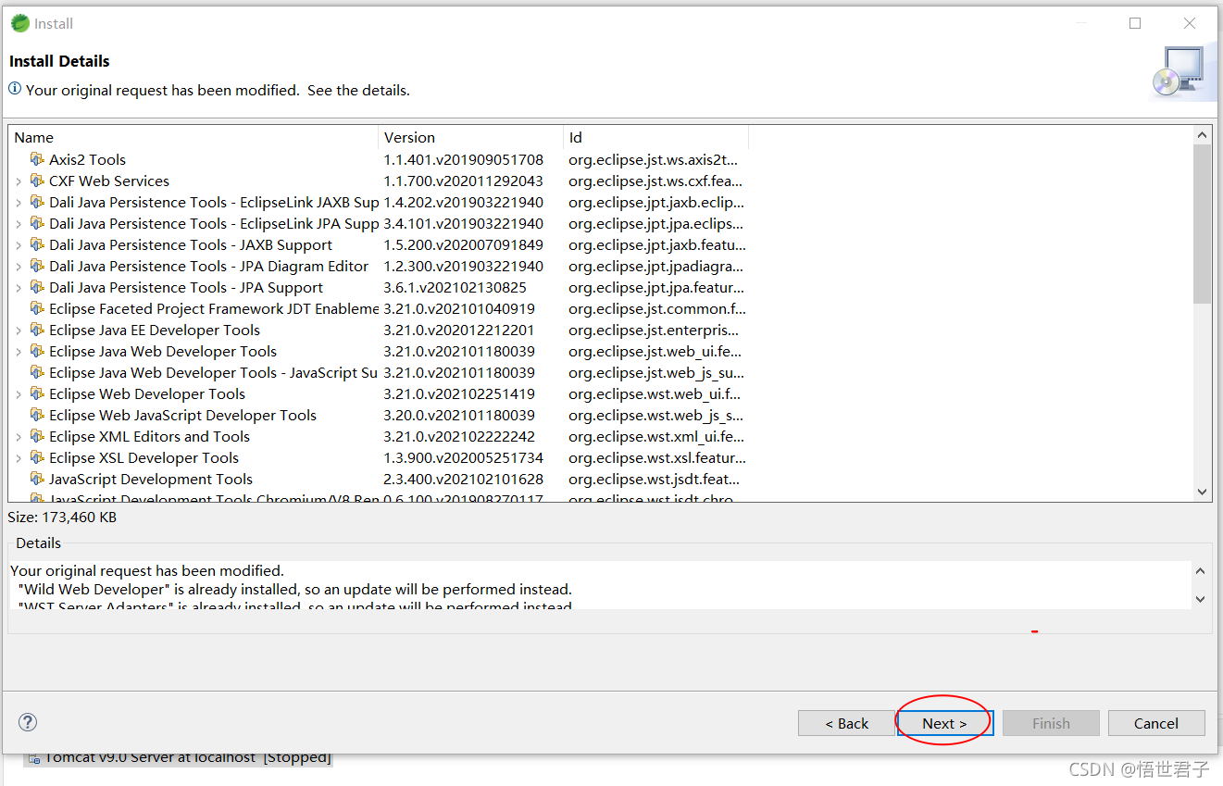Click the Eclipse Java EE Developer Tools icon
Viewport: 1223px width, 786px height.
coord(37,330)
